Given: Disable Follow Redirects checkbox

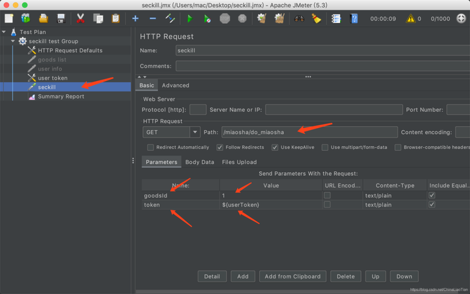Looking at the screenshot, I should pyautogui.click(x=220, y=147).
